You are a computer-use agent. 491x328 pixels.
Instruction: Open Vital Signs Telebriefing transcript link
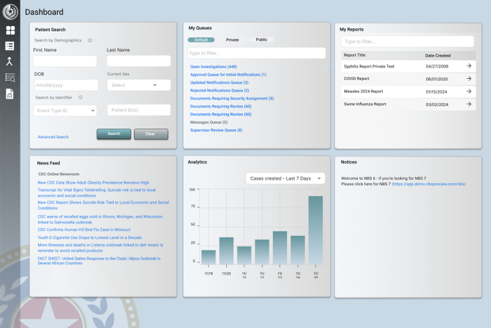[97, 192]
